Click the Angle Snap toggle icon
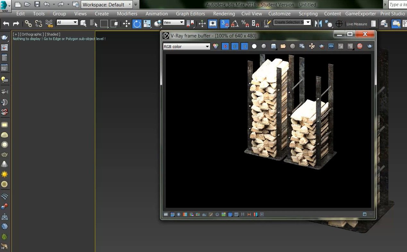This screenshot has width=407, height=252. pos(235,24)
